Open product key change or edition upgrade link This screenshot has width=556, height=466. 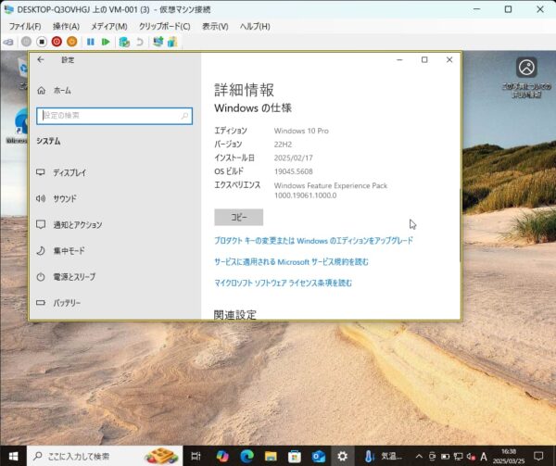[313, 241]
